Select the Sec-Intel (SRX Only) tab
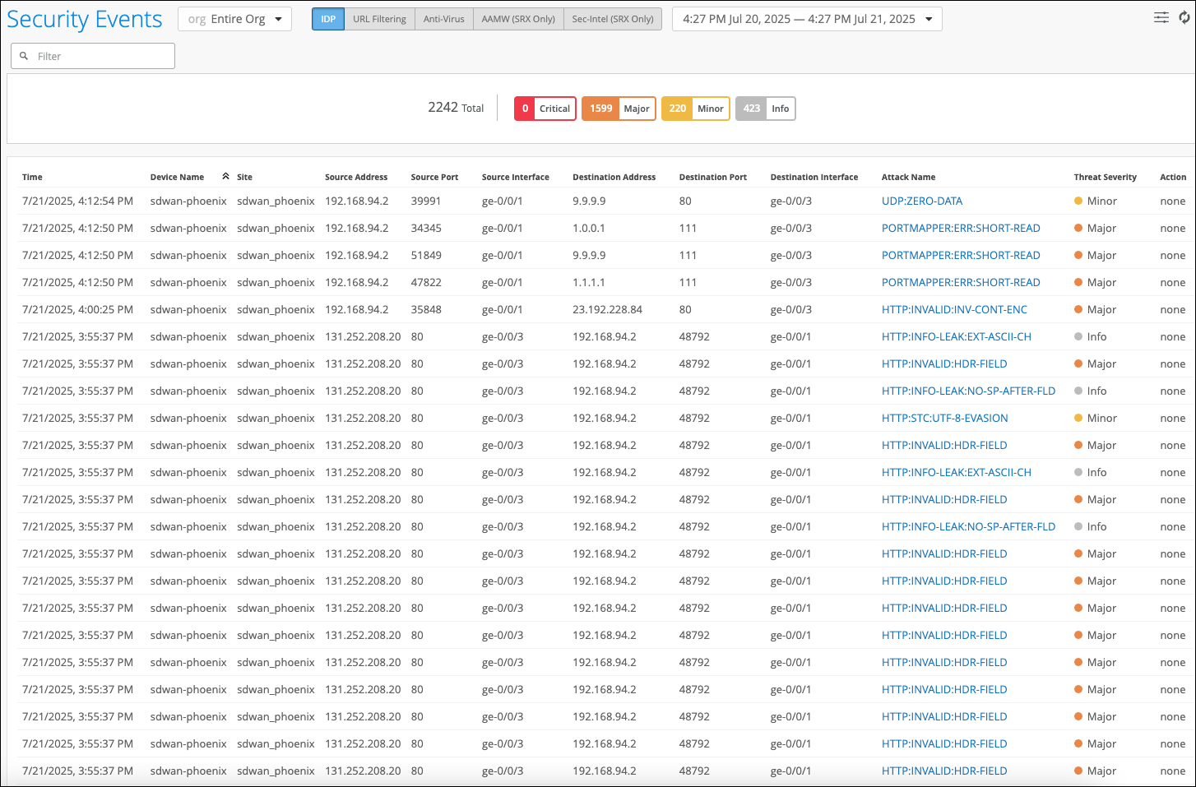Screen dimensions: 1196x787 [613, 19]
